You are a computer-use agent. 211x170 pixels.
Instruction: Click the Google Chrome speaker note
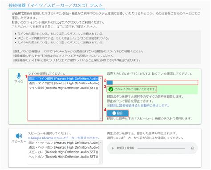(64, 138)
